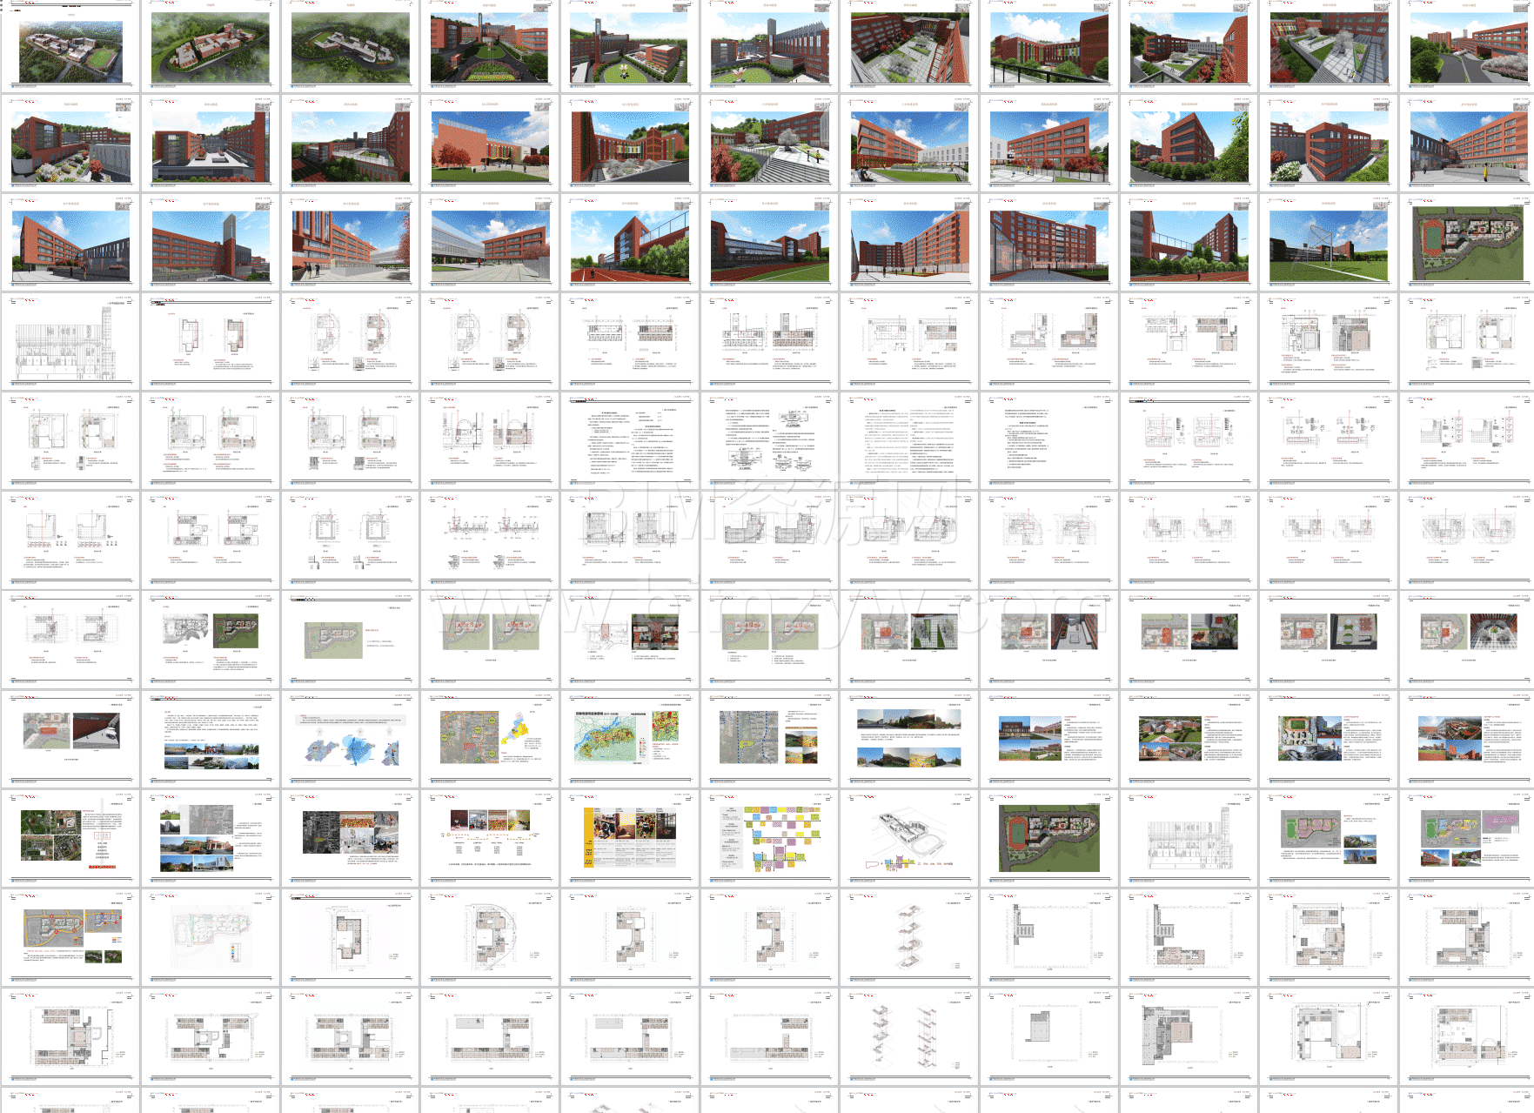Open the single-stack exploded axonometric floor diagram
Image resolution: width=1534 pixels, height=1113 pixels.
coord(909,936)
